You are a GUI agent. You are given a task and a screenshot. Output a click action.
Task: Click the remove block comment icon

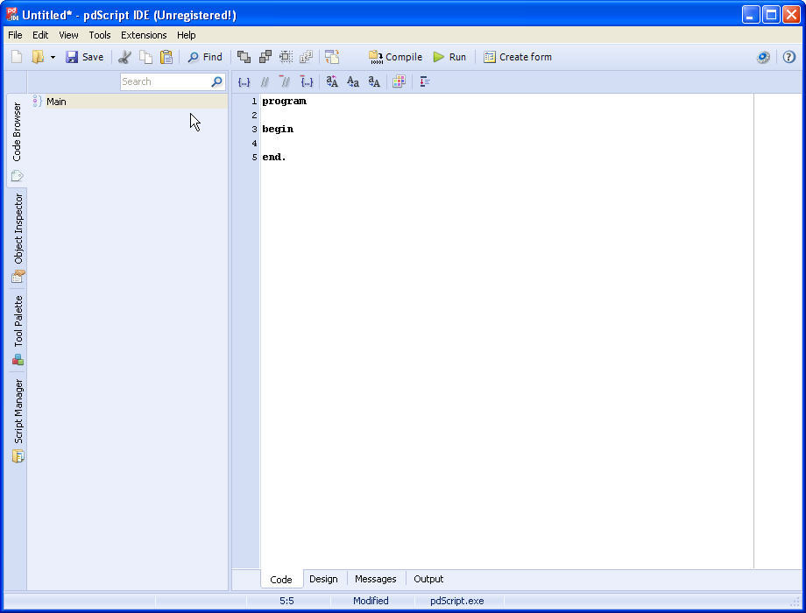(307, 81)
